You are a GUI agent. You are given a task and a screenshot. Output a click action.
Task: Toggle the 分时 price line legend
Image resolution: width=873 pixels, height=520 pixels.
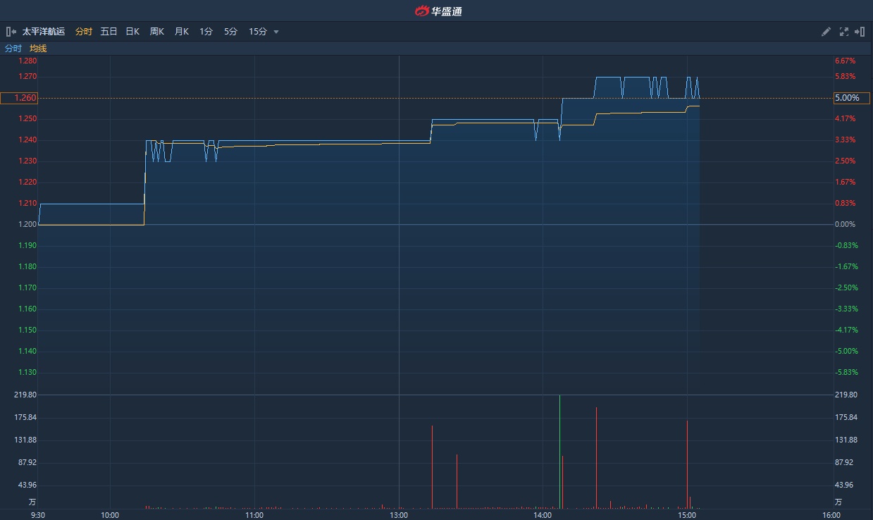click(x=13, y=49)
